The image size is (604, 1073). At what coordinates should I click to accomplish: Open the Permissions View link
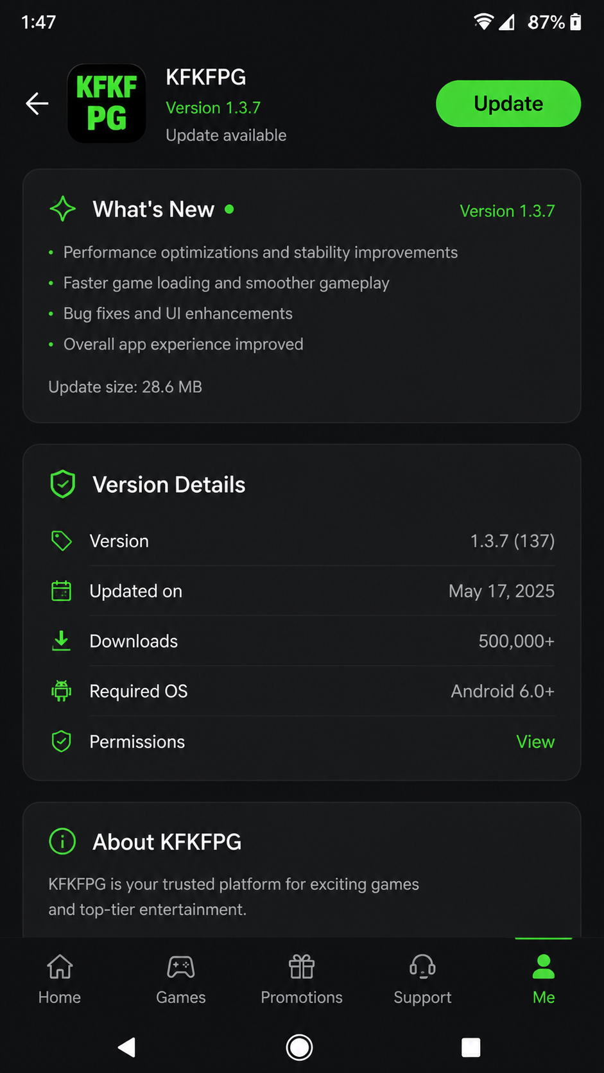(x=535, y=742)
